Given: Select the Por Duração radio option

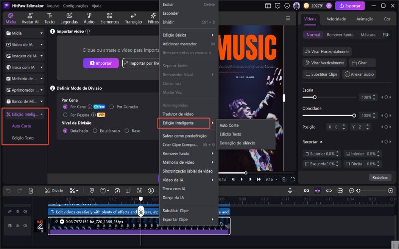Looking at the screenshot, I should coord(111,107).
